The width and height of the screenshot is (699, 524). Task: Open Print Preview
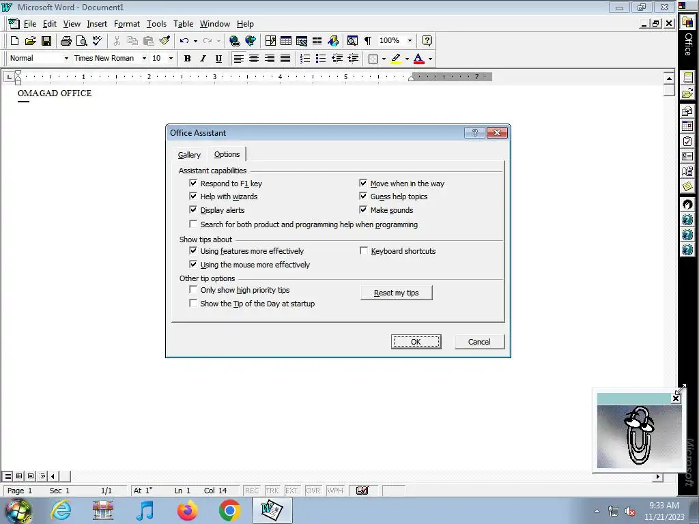coord(82,41)
